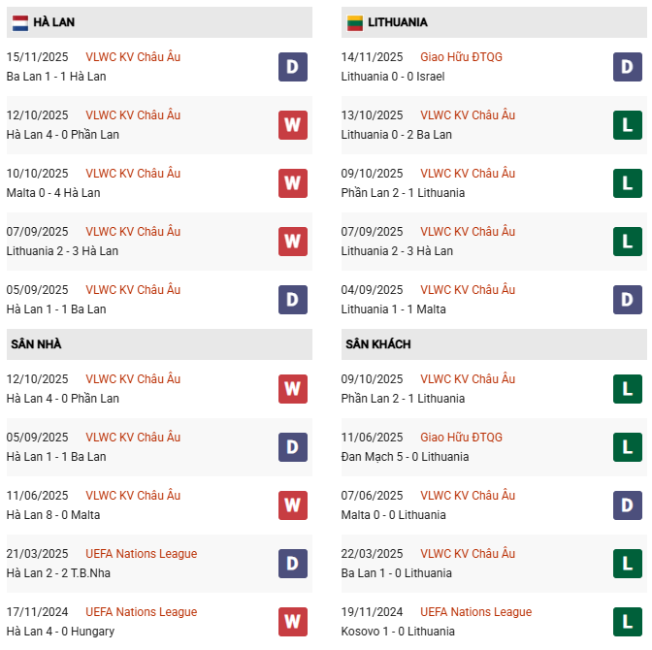Open UEFA Nations League link dated 21/03/2025

click(x=141, y=554)
